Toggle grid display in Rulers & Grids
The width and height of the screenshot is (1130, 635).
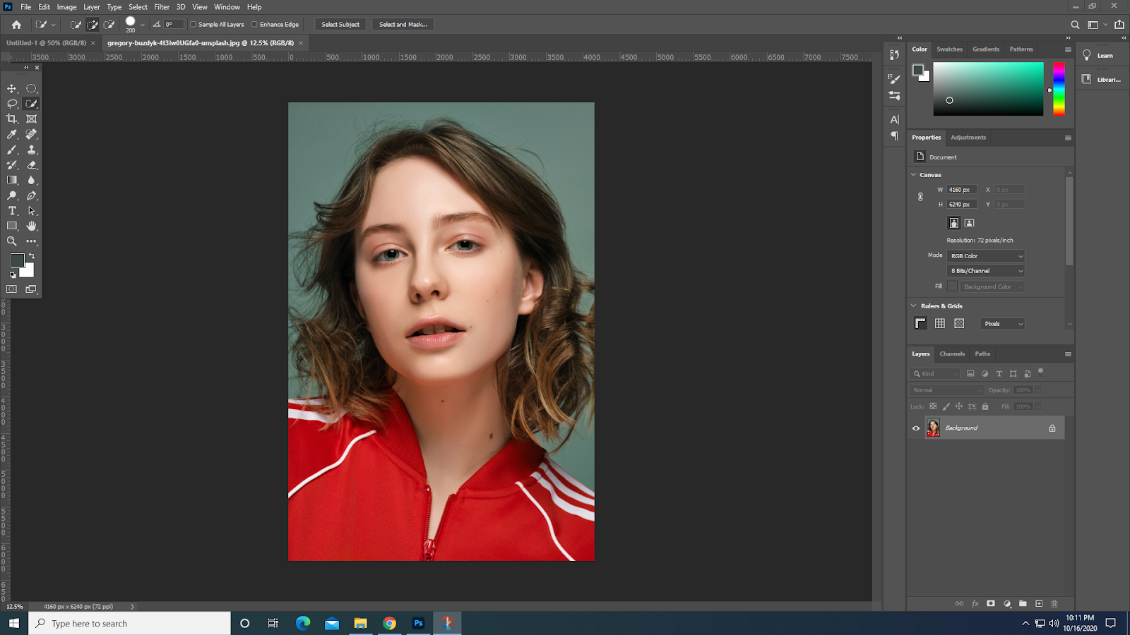coord(940,324)
